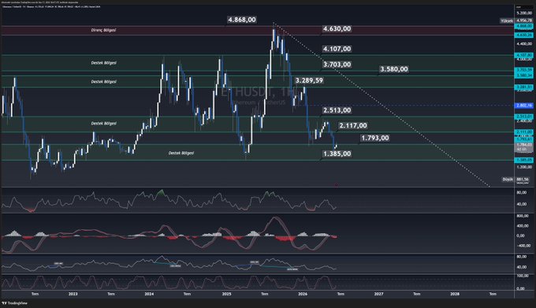Open the TradingView logo link

point(15,302)
